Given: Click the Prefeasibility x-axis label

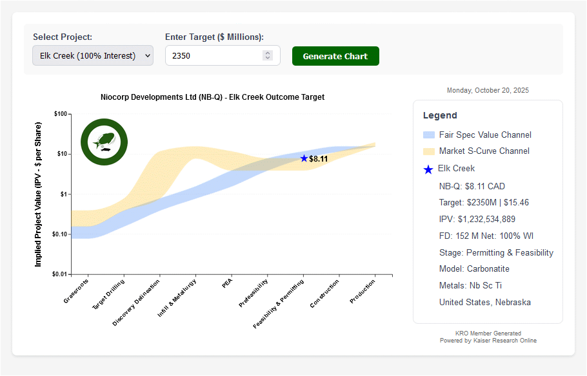Looking at the screenshot, I should (x=253, y=293).
